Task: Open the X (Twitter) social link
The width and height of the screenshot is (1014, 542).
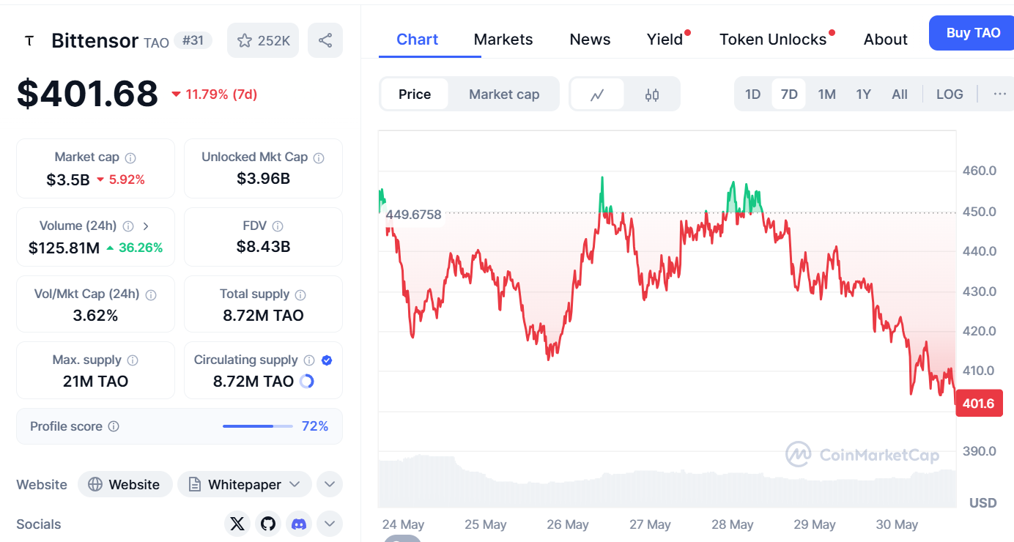Action: (x=237, y=524)
